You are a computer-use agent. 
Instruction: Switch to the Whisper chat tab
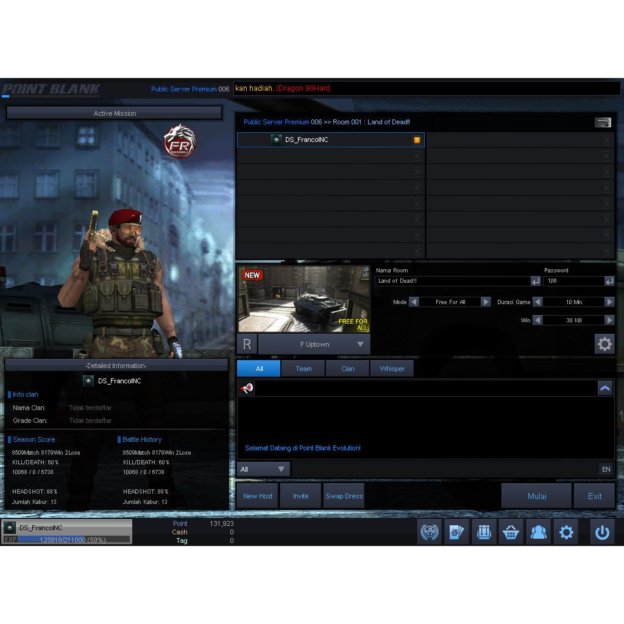click(392, 369)
